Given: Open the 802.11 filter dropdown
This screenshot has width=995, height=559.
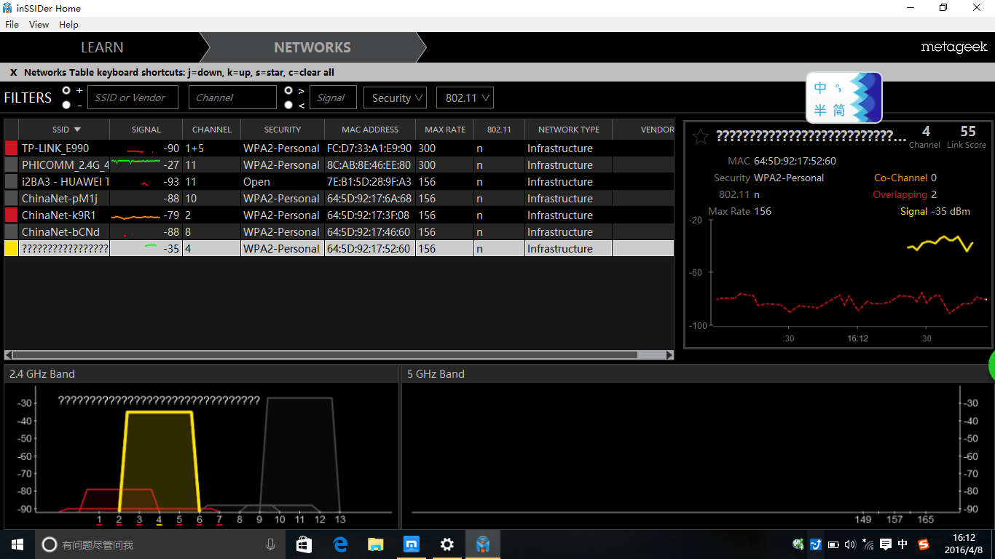Looking at the screenshot, I should pos(465,98).
